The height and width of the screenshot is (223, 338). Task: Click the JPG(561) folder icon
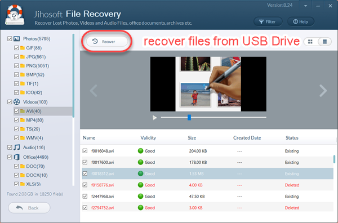[23, 57]
